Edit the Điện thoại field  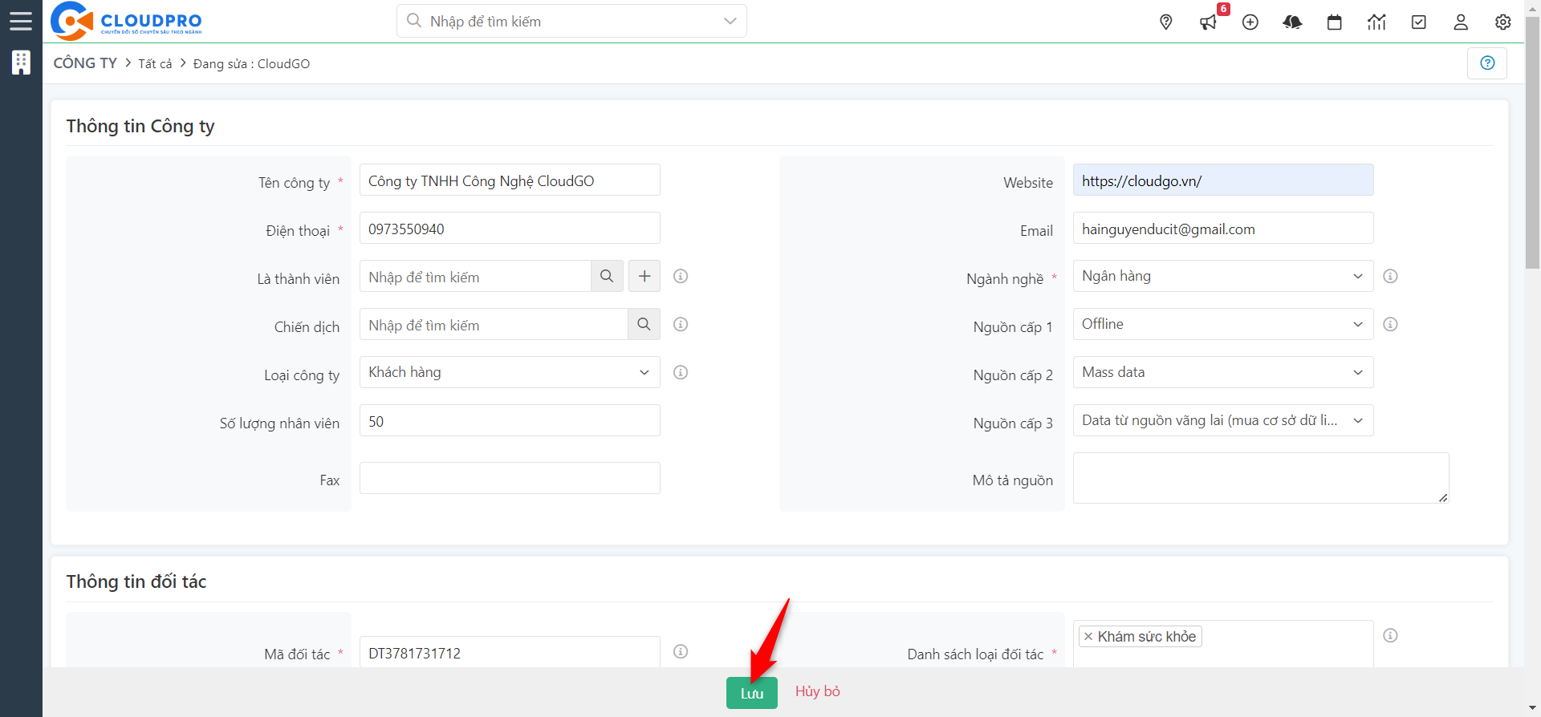click(510, 228)
